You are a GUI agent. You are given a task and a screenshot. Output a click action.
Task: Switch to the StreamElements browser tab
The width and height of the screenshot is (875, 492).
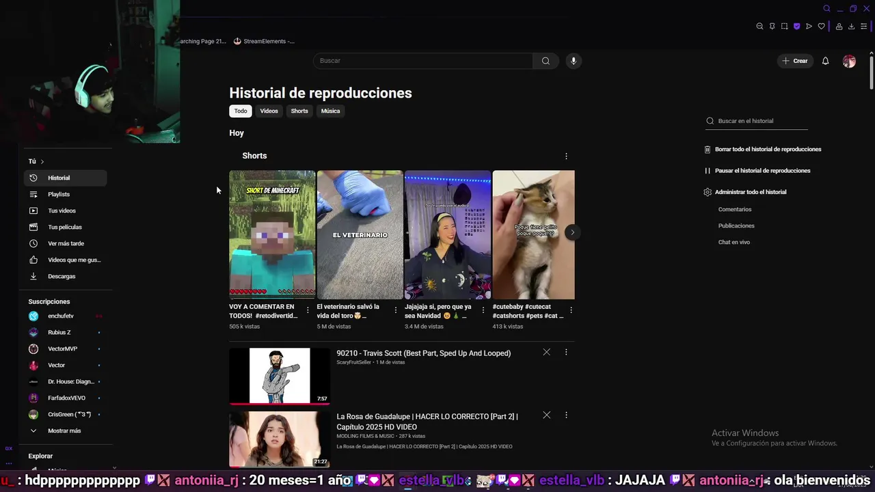[265, 41]
